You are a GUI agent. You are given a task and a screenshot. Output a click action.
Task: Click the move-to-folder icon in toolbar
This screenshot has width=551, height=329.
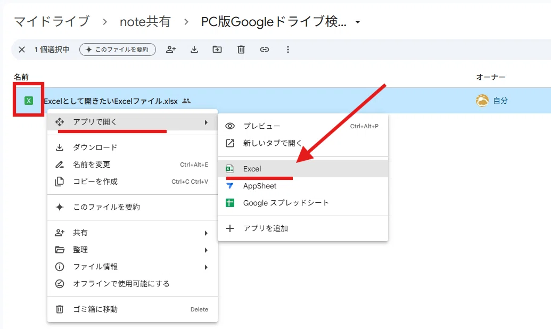(x=217, y=50)
